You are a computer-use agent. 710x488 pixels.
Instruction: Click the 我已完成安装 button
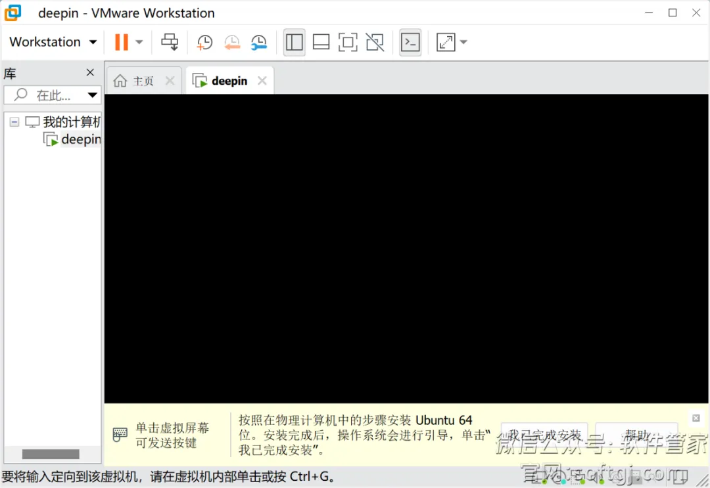544,435
